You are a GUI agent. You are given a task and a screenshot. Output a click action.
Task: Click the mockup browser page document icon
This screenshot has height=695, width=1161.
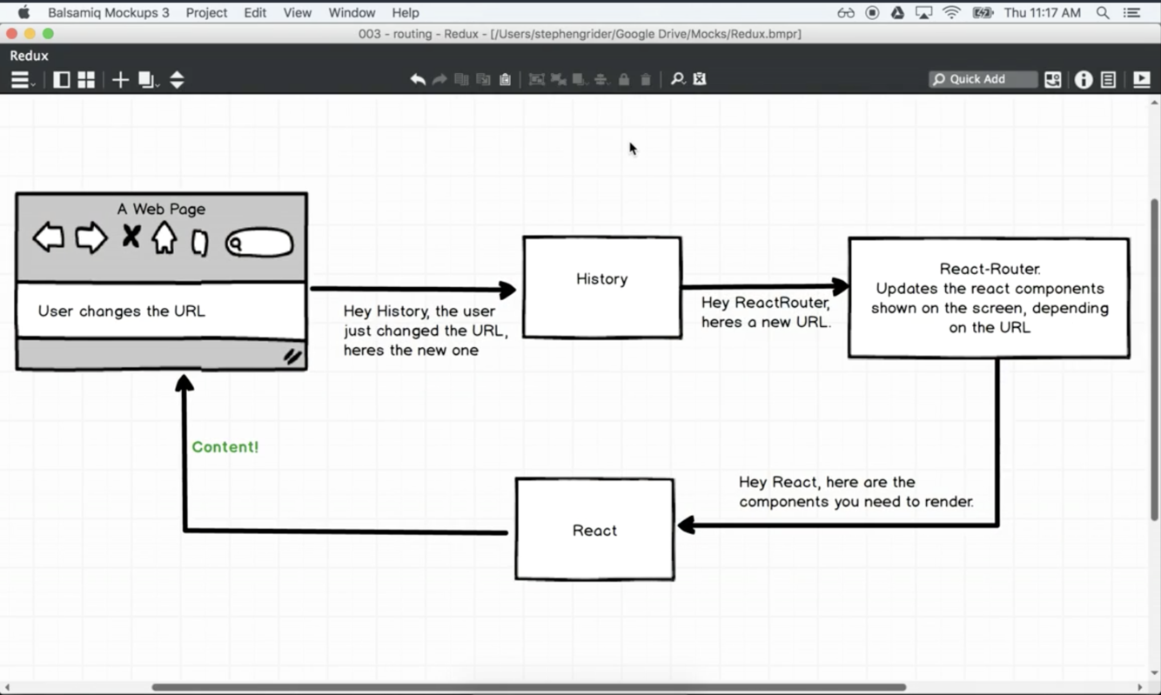tap(199, 243)
